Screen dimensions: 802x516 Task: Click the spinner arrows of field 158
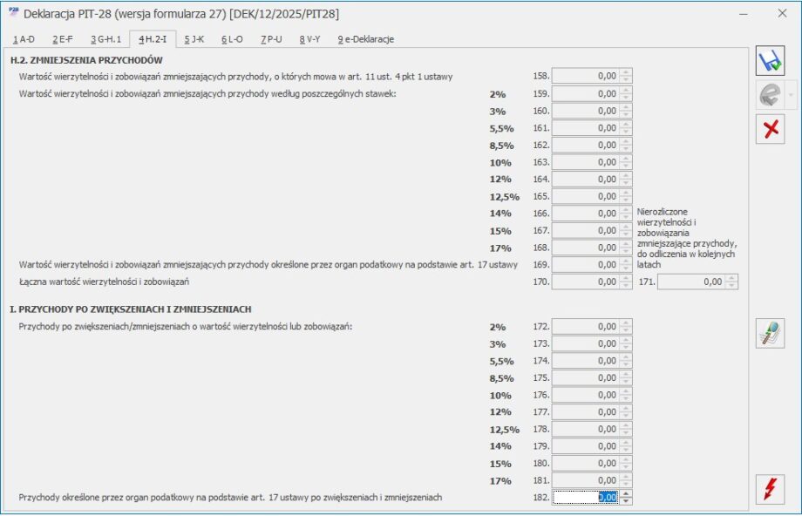(626, 76)
